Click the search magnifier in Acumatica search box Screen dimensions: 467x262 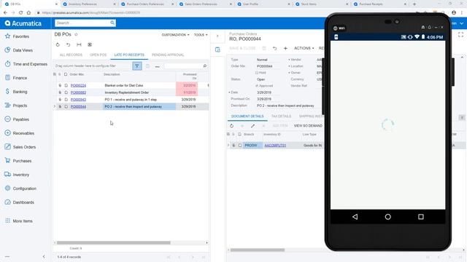[112, 23]
